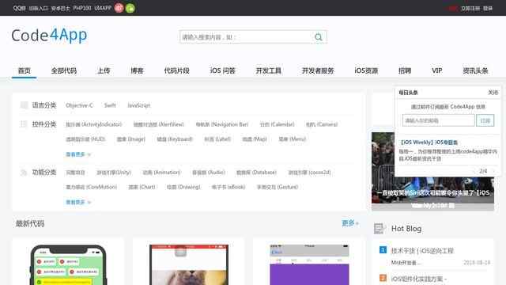Click the QQ群 link in top bar
506x285 pixels.
[19, 8]
